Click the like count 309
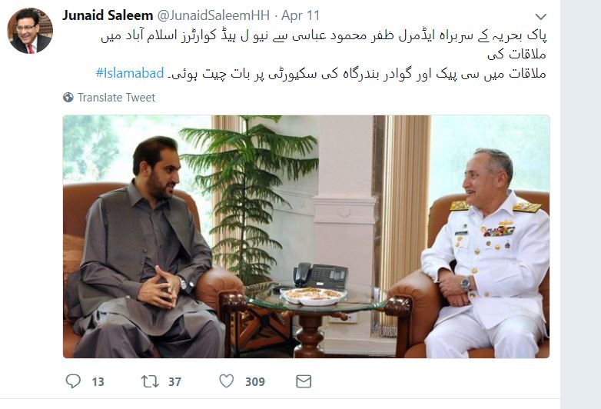Viewport: 601px width, 409px height. (255, 382)
